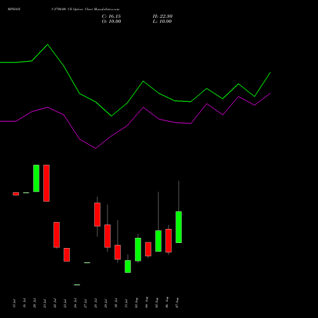Click the '15 Jul' date axis label
The height and width of the screenshot is (318, 318).
[14, 303]
